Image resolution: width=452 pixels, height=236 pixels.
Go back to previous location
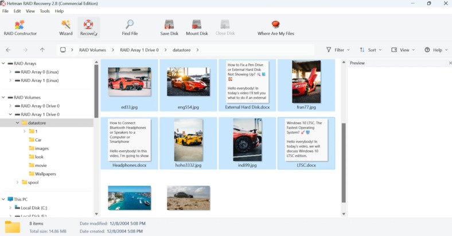[9, 50]
